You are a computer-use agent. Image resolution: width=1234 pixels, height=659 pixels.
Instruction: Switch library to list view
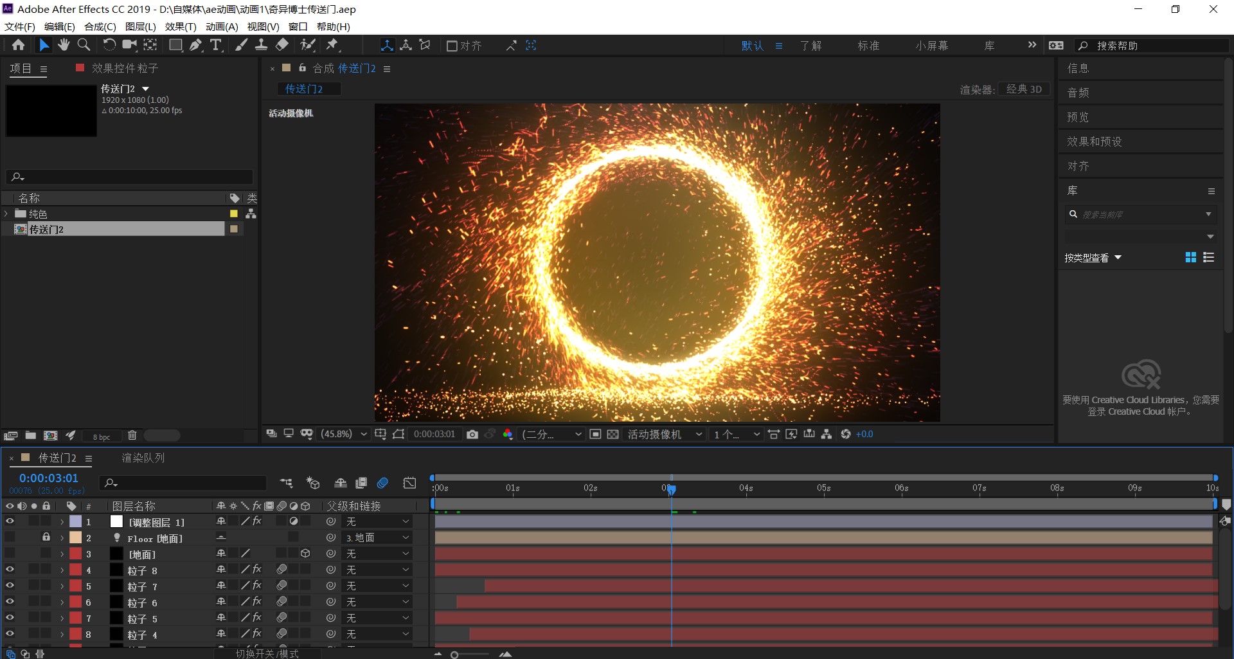(1208, 257)
